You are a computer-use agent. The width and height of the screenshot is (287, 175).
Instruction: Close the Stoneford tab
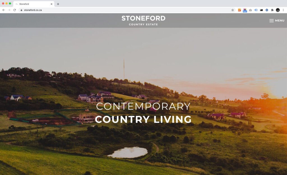tap(52, 4)
